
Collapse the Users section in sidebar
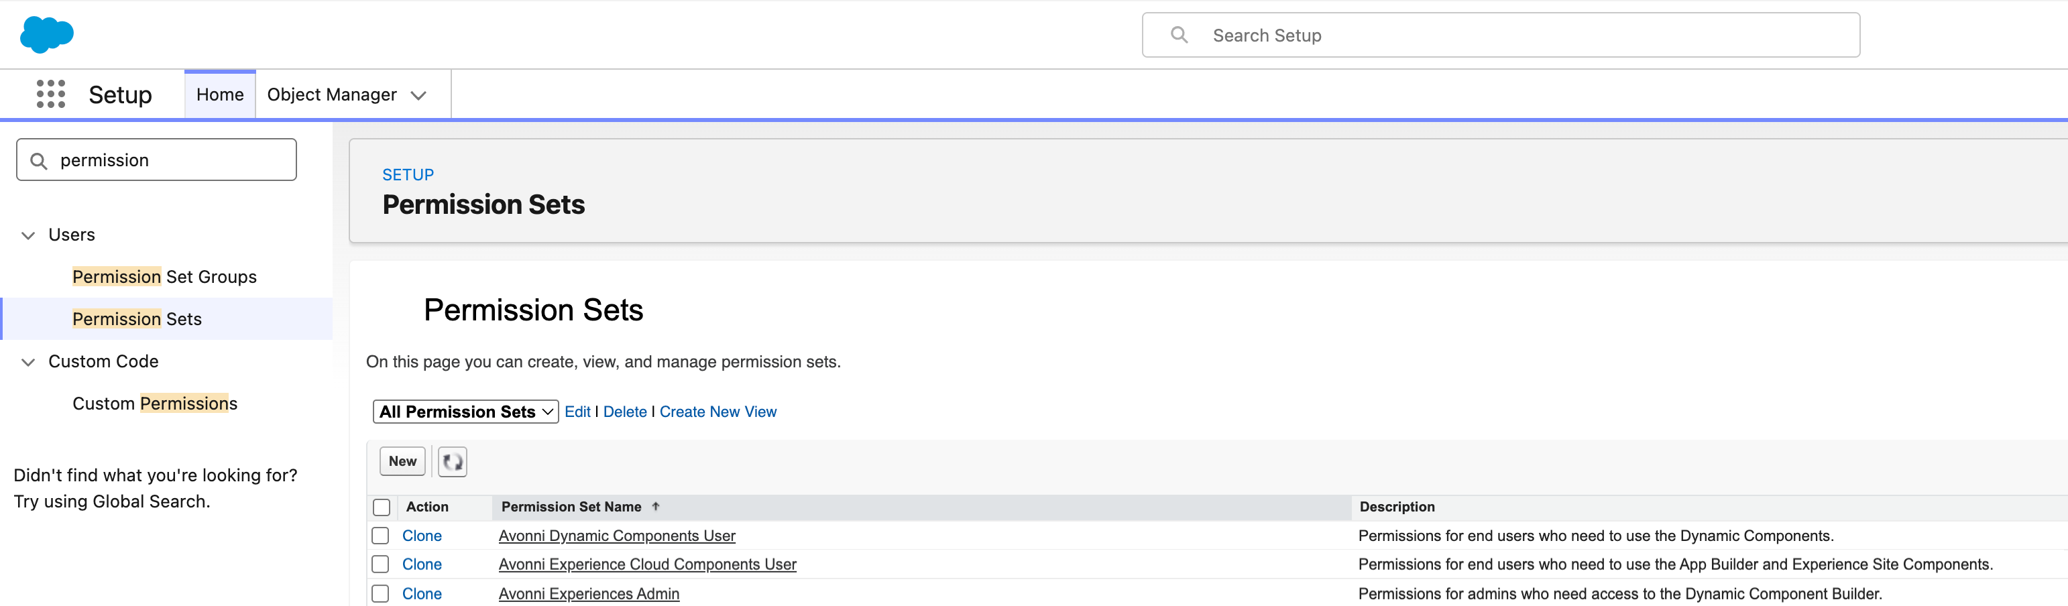[x=28, y=235]
